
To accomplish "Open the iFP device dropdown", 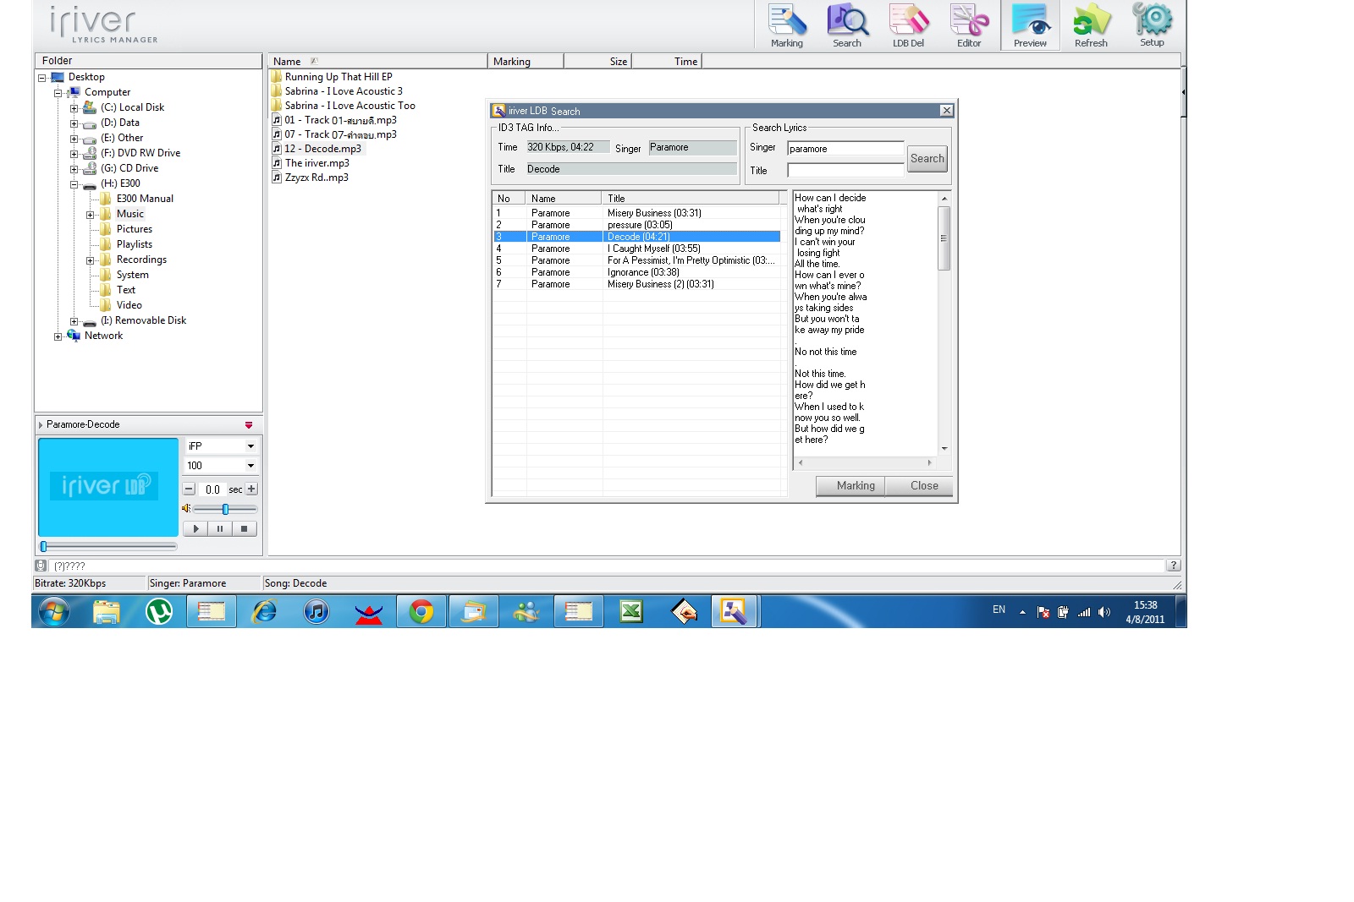I will (x=250, y=446).
